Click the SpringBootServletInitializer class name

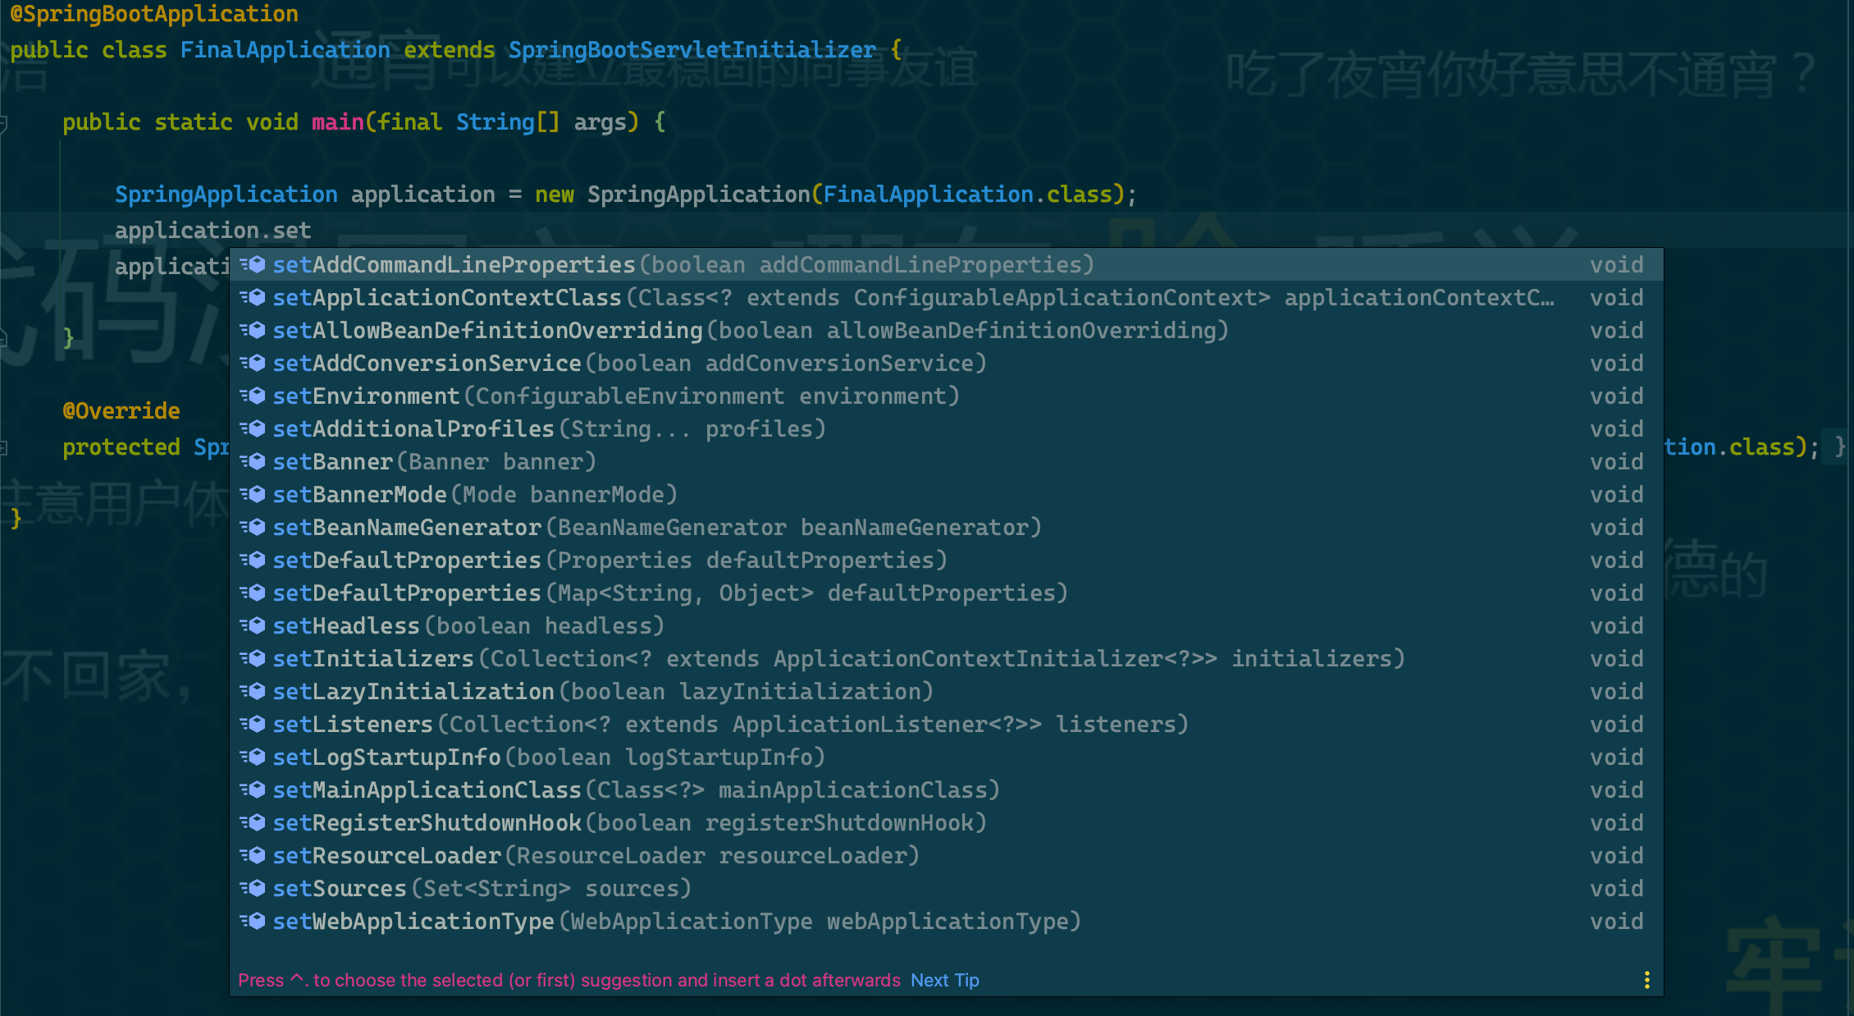692,50
